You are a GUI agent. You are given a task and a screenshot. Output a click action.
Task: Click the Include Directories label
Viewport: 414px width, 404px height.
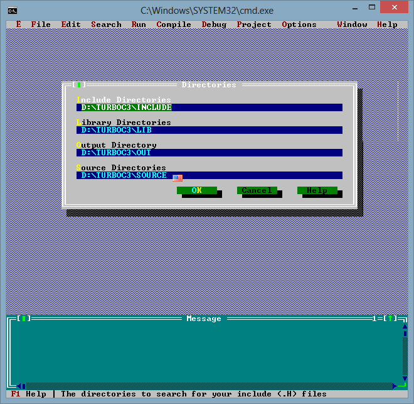(x=124, y=100)
